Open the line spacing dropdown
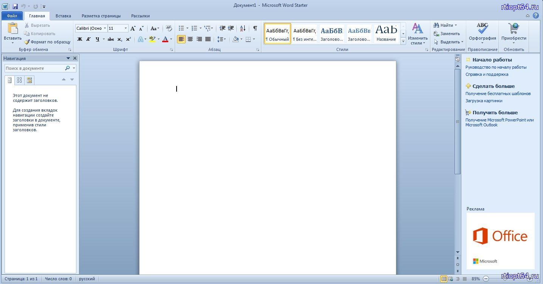543x284 pixels. pos(222,39)
